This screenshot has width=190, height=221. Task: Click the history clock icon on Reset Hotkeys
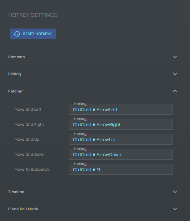pos(17,34)
